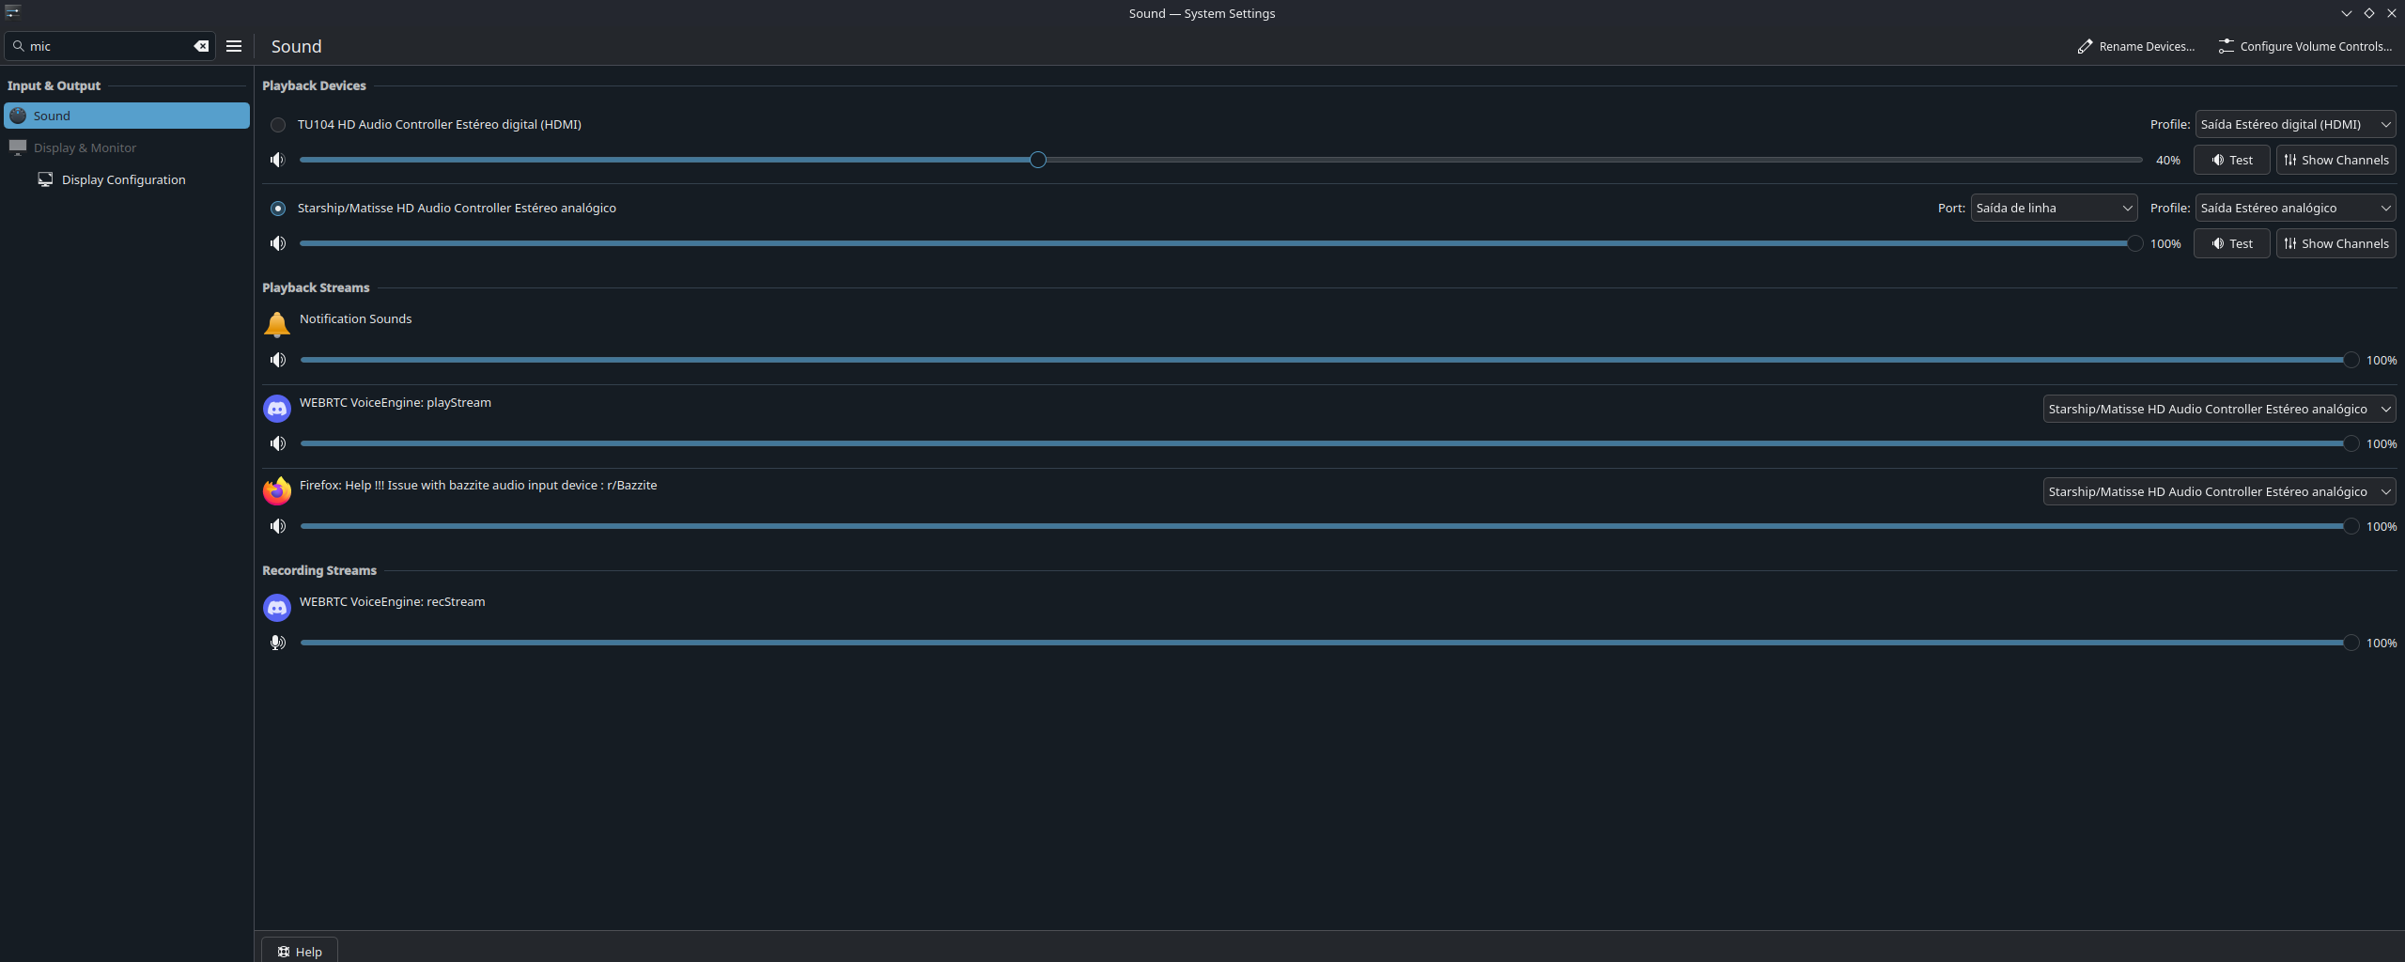Adjust WEBRTC recStream volume slider
Image resolution: width=2405 pixels, height=962 pixels.
pos(1329,643)
